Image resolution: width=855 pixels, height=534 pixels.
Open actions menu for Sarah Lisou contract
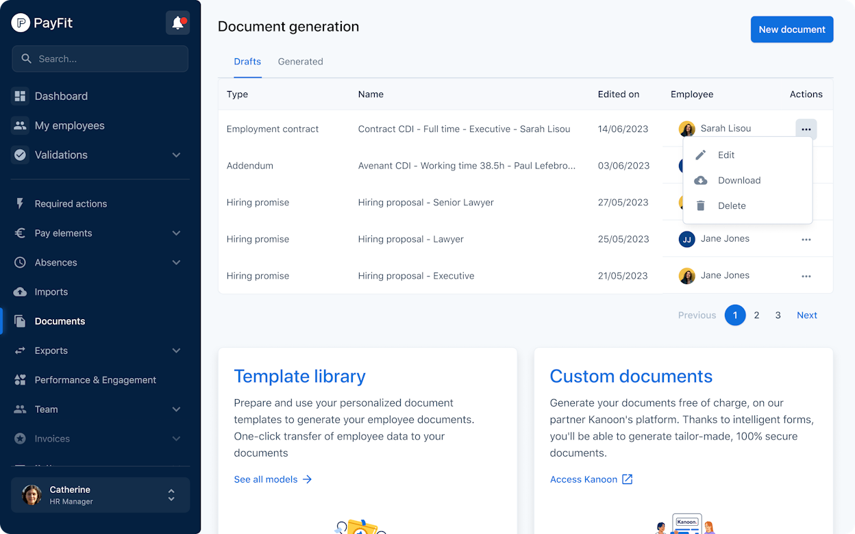(806, 129)
